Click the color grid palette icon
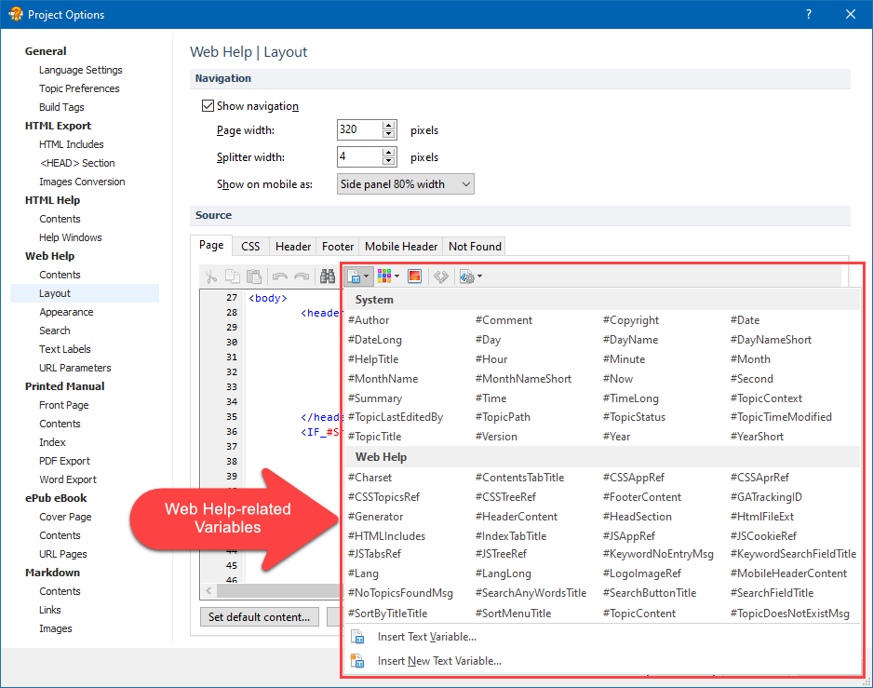Screen dimensions: 873x688 pos(384,276)
